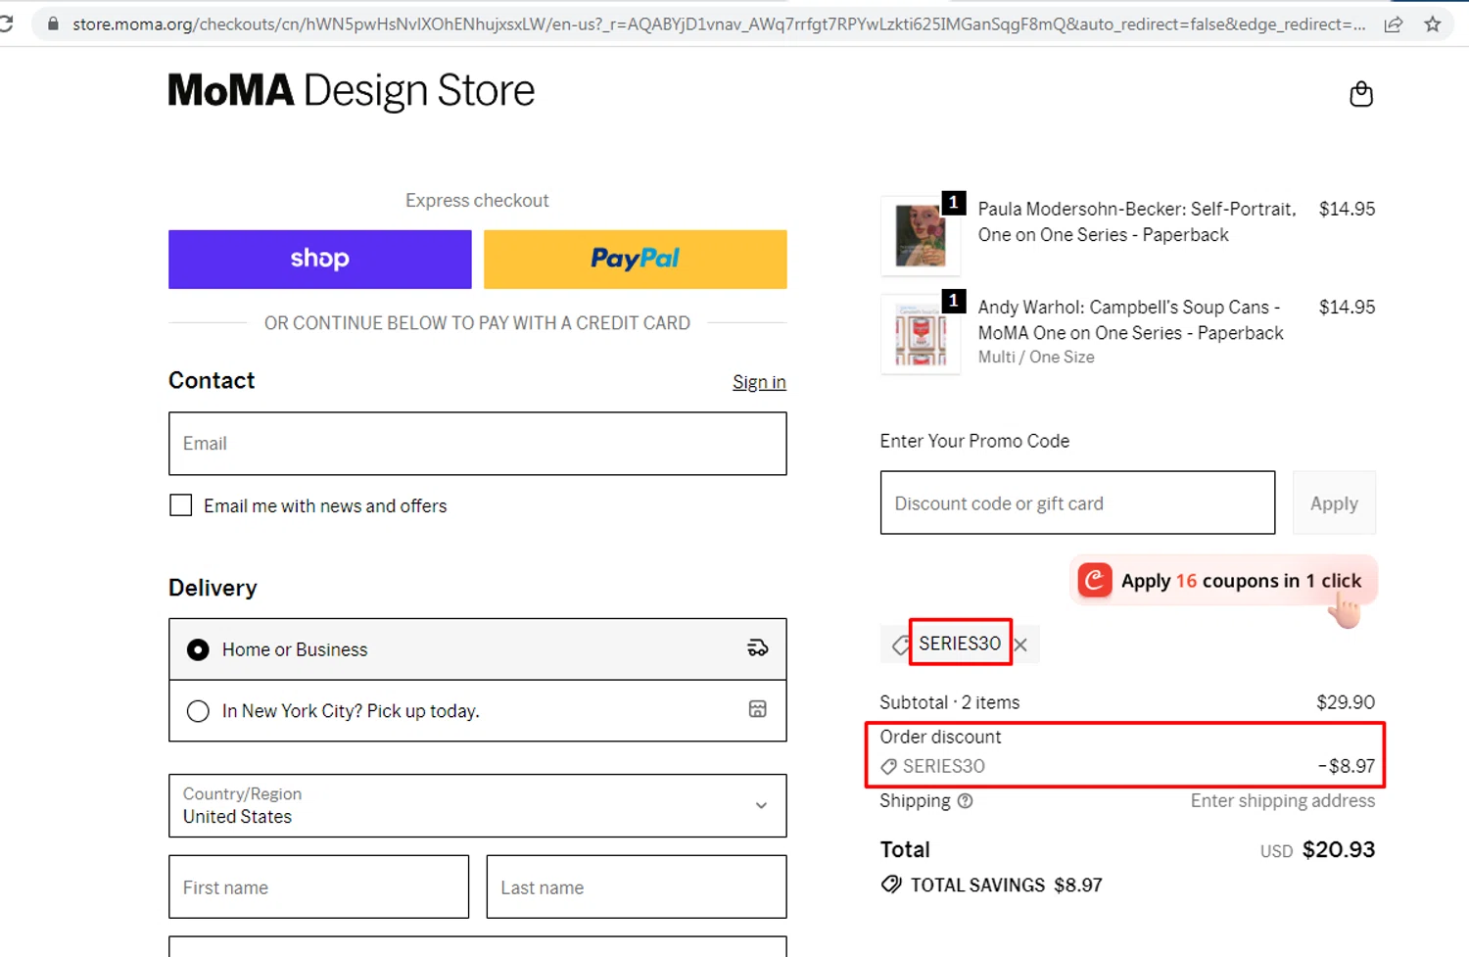
Task: Bookmark this page with the star icon
Action: pos(1433,24)
